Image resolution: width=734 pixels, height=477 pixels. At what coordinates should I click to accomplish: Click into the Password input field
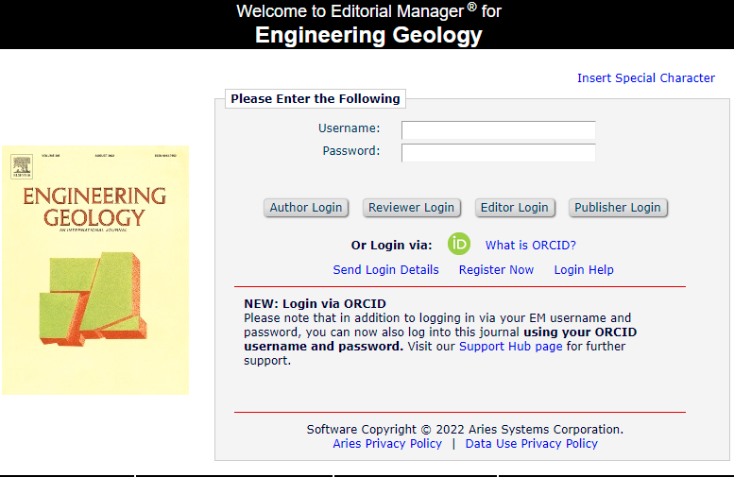pyautogui.click(x=498, y=152)
